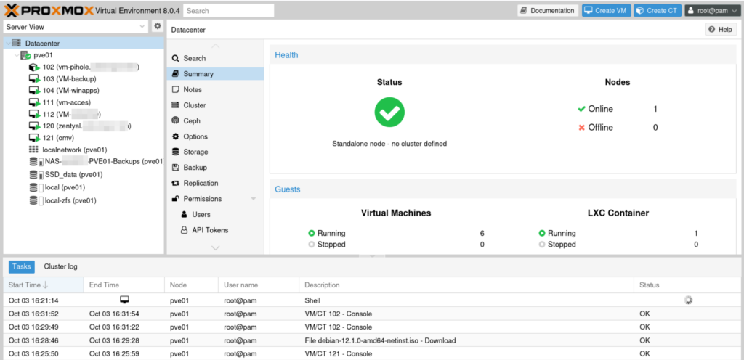Select the SSD_data (pve01) storage icon
The height and width of the screenshot is (360, 744).
(x=34, y=174)
